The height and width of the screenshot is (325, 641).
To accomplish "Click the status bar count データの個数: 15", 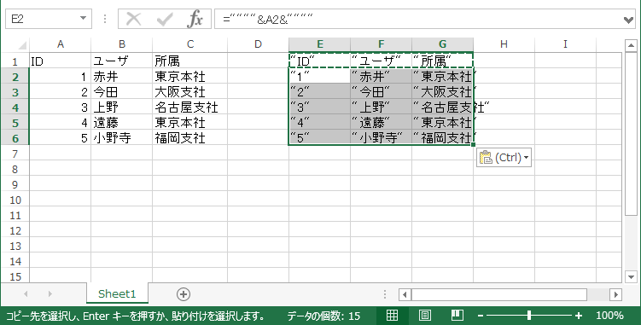I will pos(323,316).
